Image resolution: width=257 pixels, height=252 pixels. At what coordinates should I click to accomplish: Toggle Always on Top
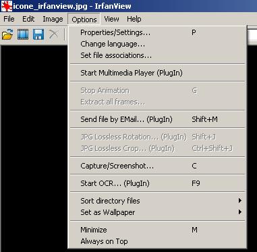pos(157,241)
